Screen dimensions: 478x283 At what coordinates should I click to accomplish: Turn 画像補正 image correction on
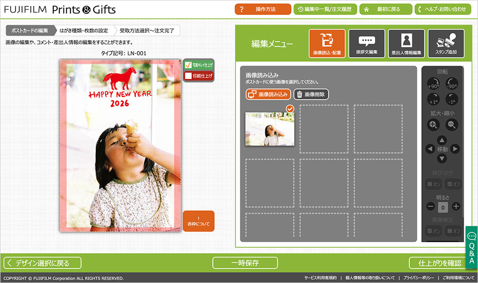433,231
